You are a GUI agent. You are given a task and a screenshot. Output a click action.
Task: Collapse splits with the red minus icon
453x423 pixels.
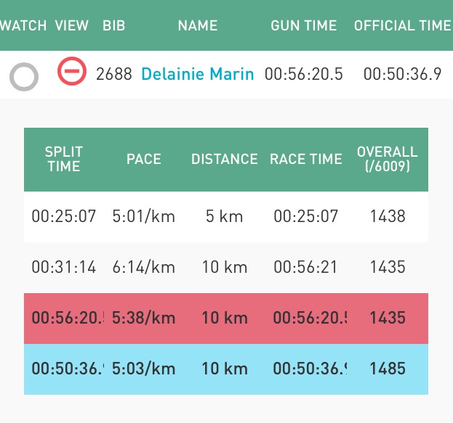71,72
